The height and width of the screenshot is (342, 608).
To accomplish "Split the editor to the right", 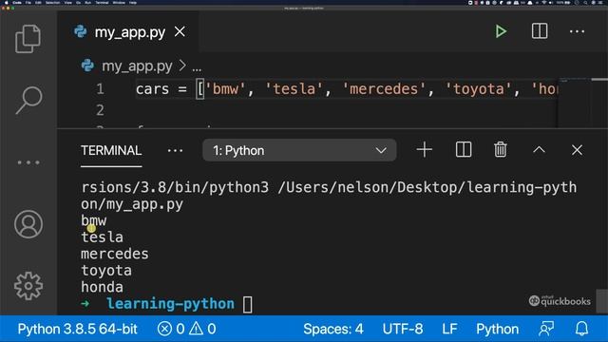I will [540, 31].
